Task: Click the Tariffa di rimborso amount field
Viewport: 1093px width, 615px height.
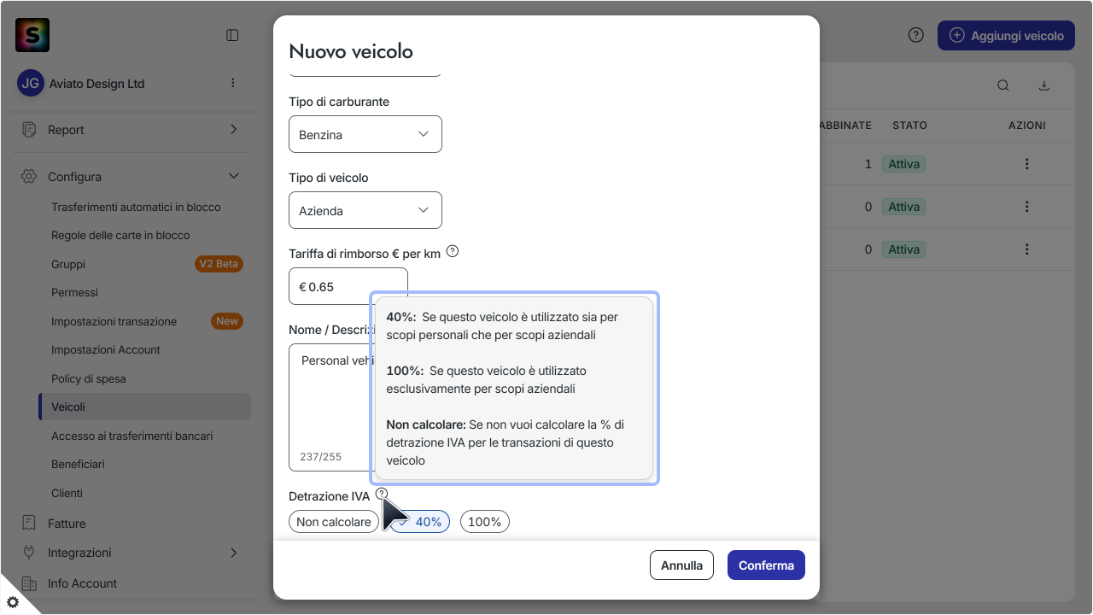Action: [348, 286]
